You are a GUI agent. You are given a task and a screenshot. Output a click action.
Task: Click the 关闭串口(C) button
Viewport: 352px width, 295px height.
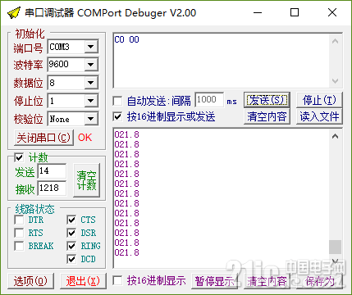(43, 138)
